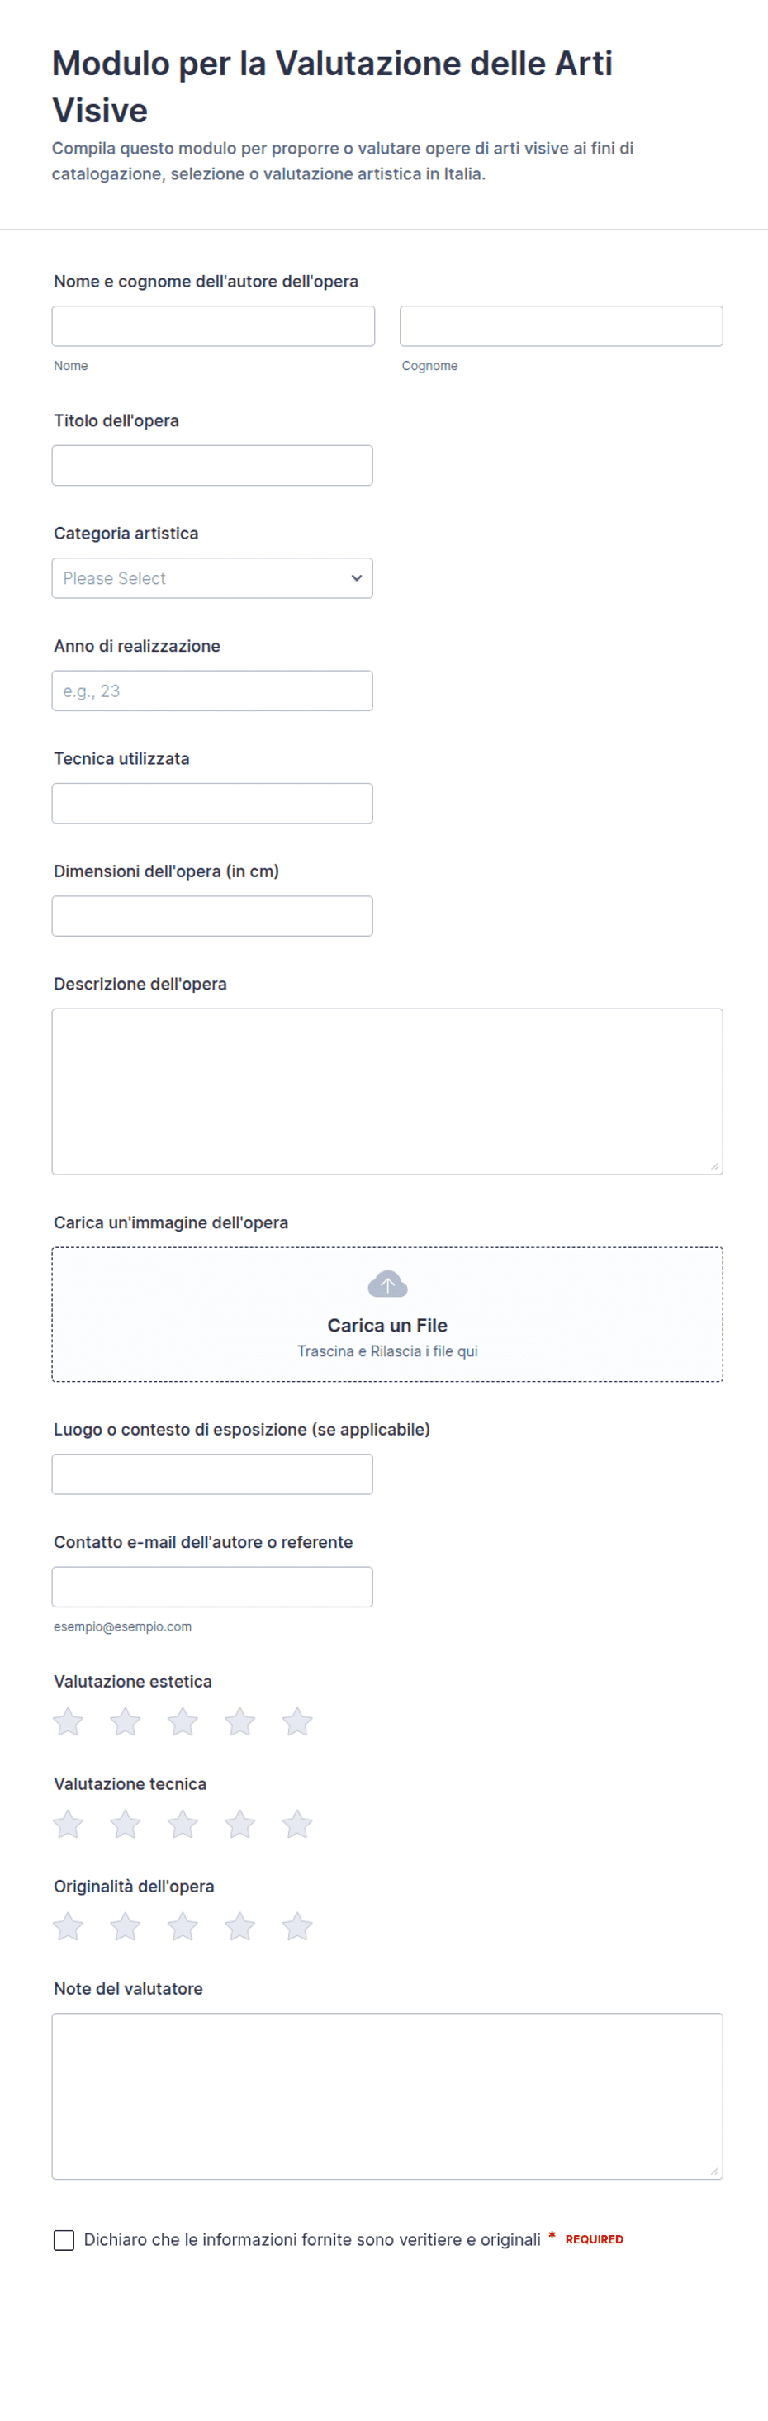Click the Anno di realizzazione field

212,691
